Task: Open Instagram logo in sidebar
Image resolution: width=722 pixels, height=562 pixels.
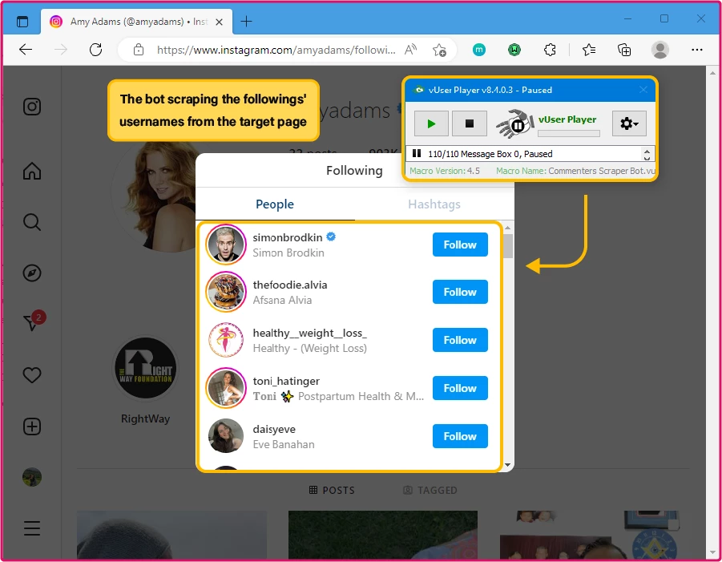Action: 32,107
